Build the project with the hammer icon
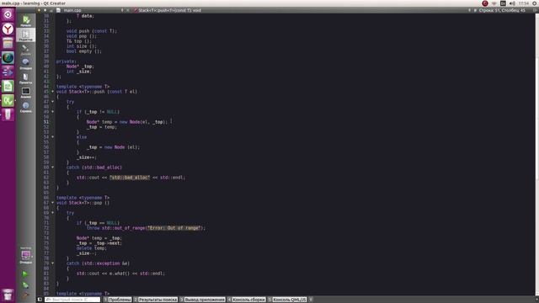 (x=25, y=295)
